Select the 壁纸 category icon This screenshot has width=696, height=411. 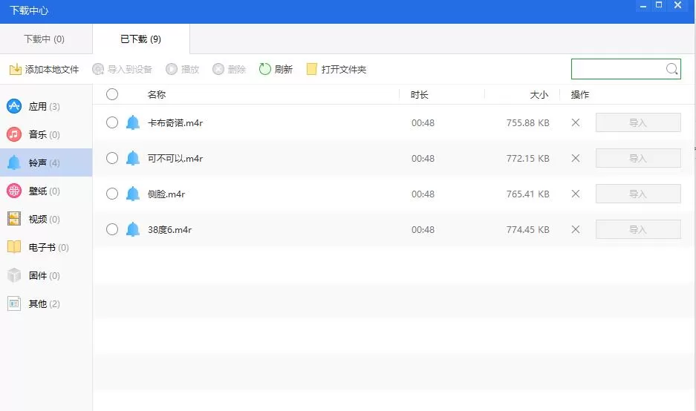(14, 191)
